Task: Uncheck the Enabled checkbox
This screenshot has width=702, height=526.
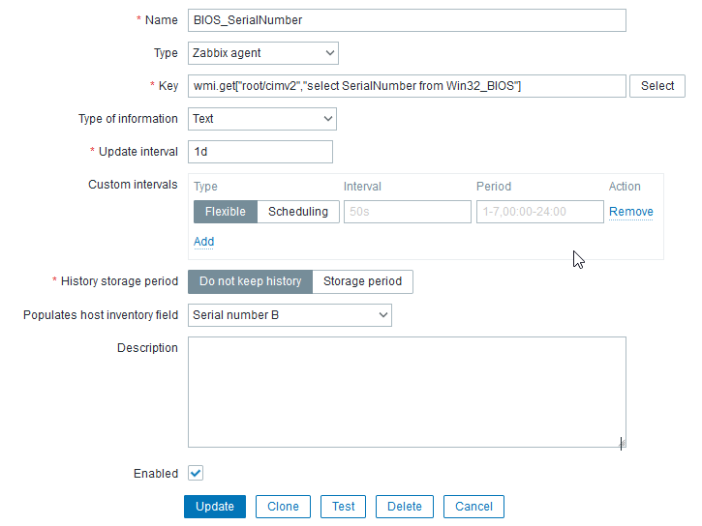Action: click(196, 473)
